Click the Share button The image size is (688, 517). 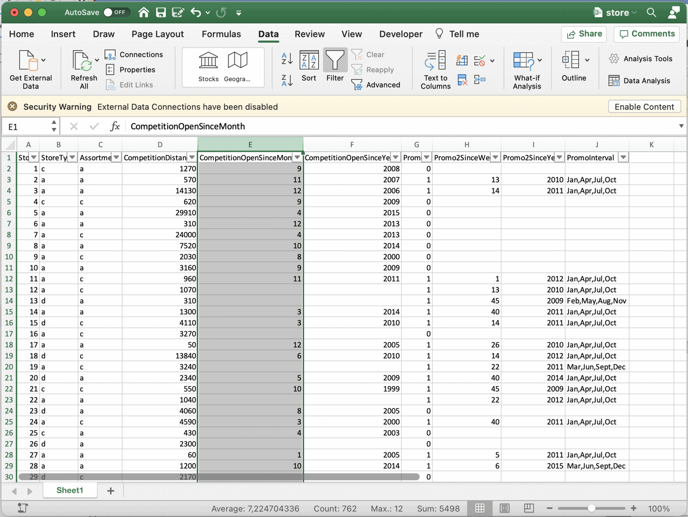point(584,34)
